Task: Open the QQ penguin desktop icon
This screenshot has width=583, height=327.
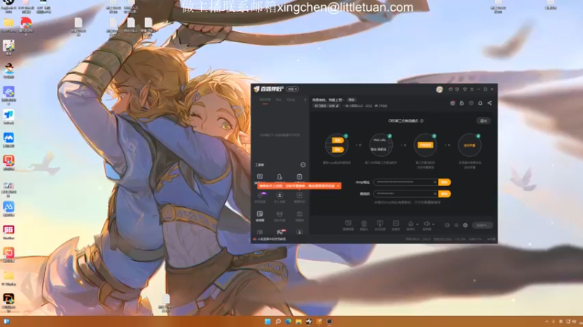Action: (9, 70)
